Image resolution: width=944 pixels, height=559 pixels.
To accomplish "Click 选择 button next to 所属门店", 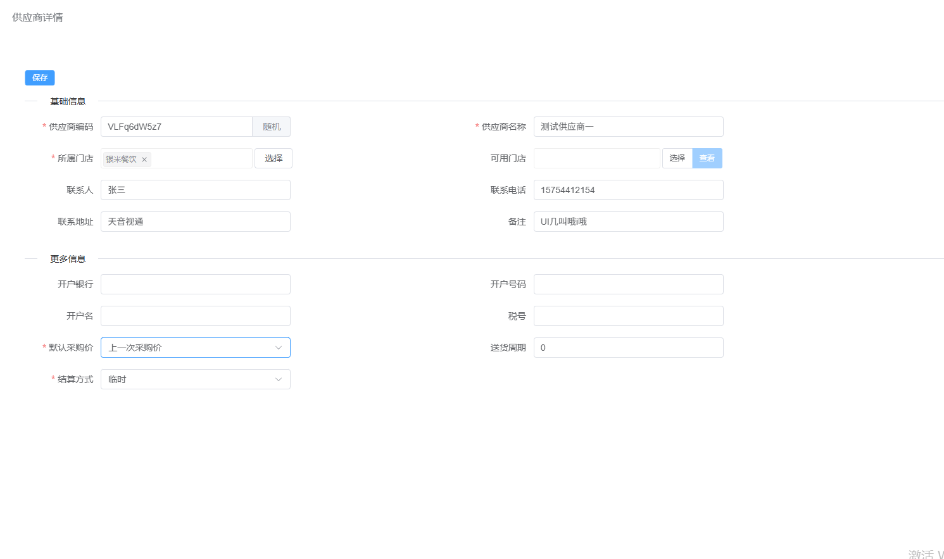I will (274, 158).
